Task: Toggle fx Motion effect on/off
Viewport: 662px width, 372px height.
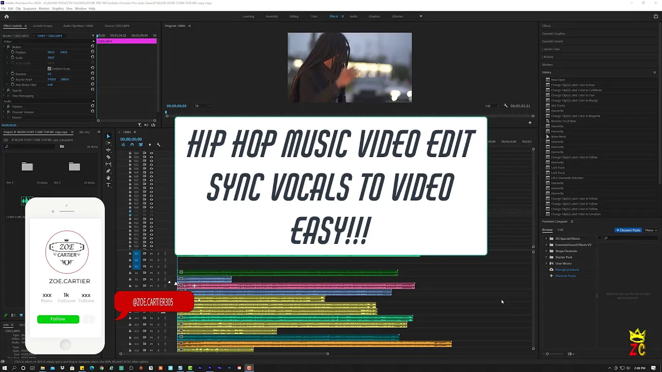Action: pos(8,47)
